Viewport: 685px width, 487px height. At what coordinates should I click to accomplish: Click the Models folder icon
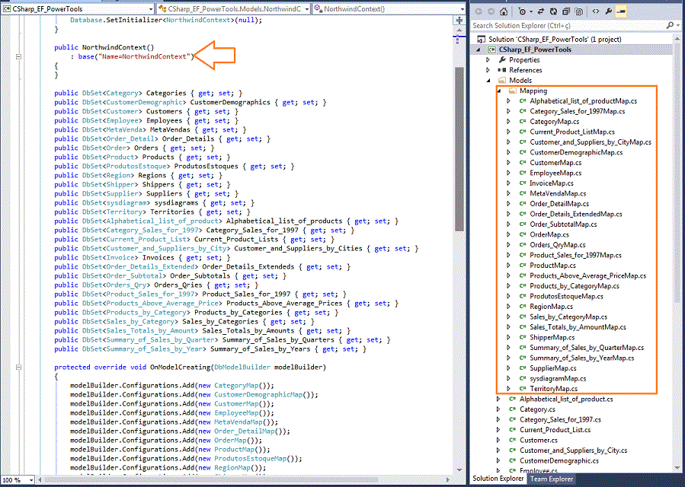pyautogui.click(x=502, y=81)
